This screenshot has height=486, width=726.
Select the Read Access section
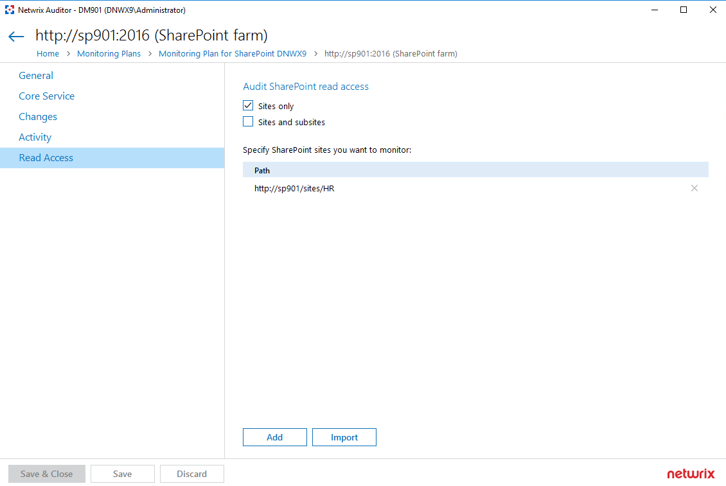(x=46, y=158)
